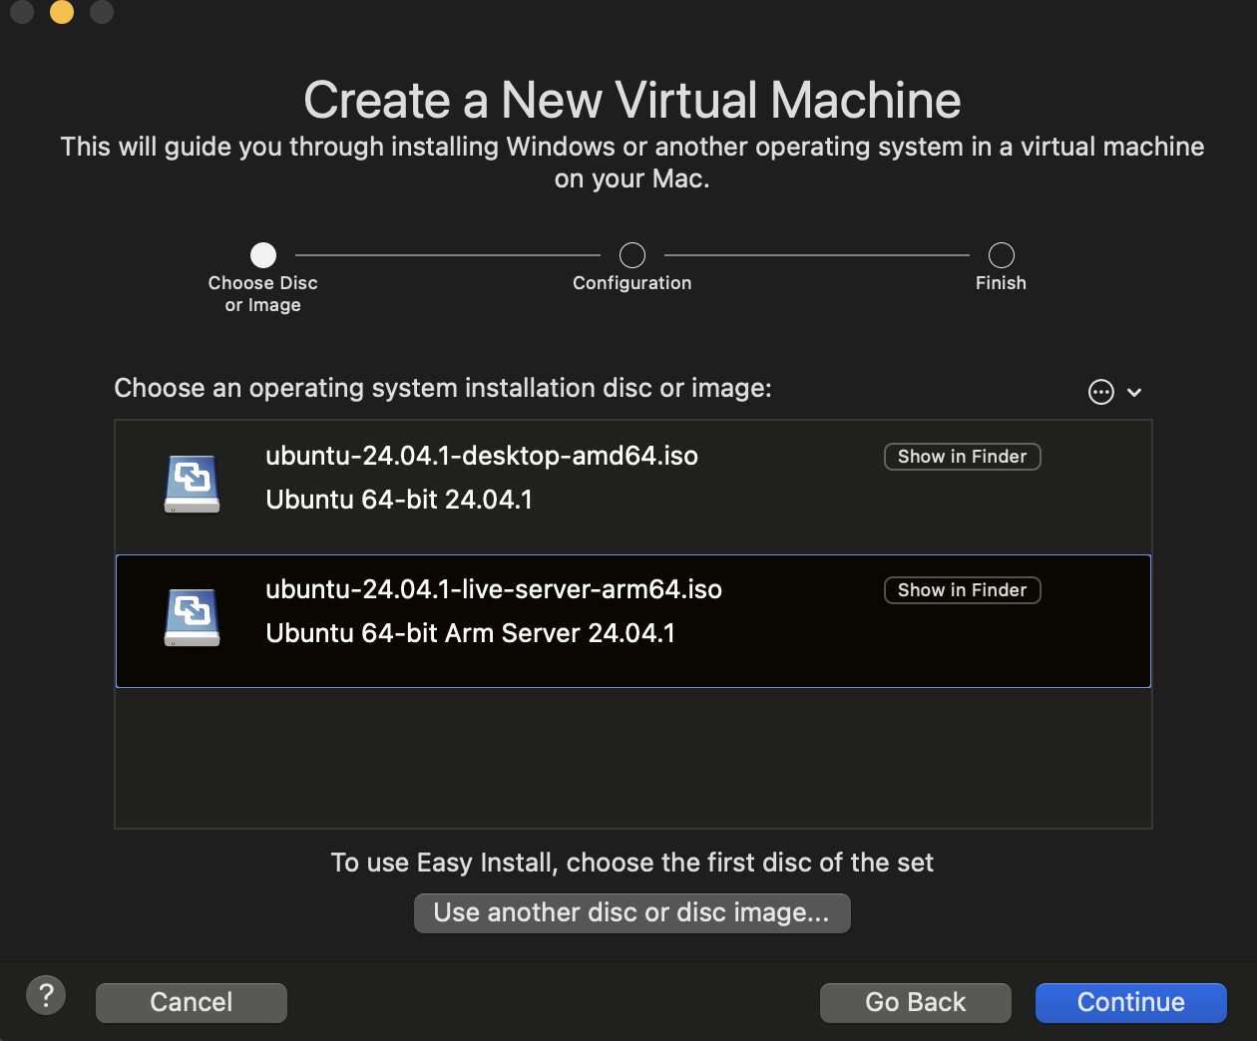Viewport: 1257px width, 1041px height.
Task: Click the Configuration step circle
Action: 631,255
